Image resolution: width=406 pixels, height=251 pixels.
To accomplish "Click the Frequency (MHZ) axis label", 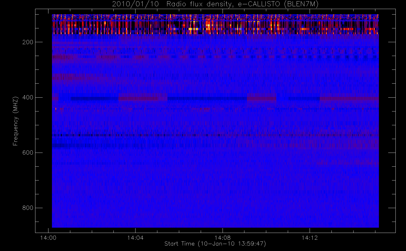I will point(15,121).
